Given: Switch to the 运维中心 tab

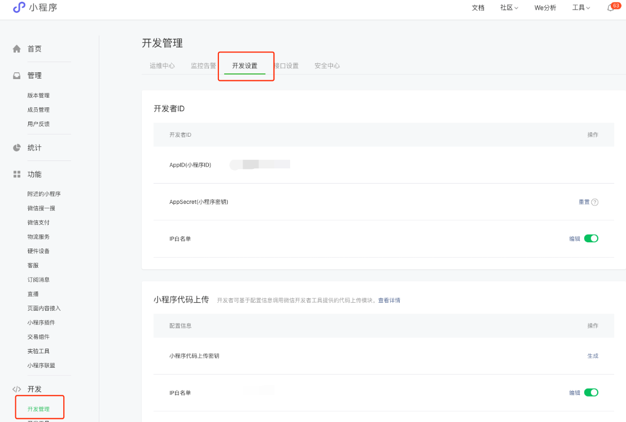Looking at the screenshot, I should coord(162,66).
